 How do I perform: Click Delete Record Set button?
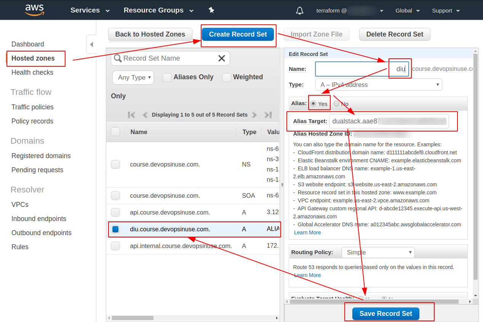pyautogui.click(x=395, y=34)
